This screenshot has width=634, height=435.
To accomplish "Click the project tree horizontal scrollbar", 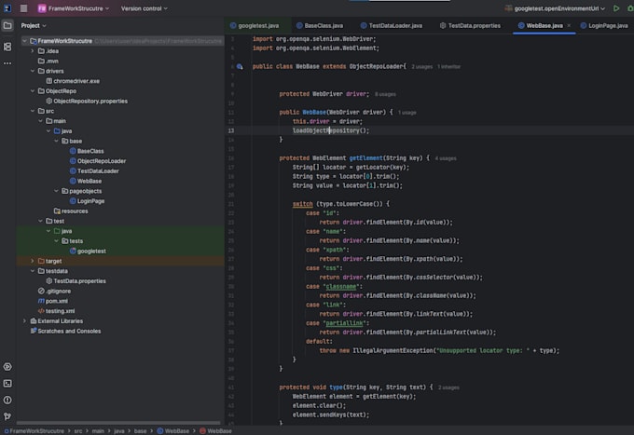I will click(120, 423).
